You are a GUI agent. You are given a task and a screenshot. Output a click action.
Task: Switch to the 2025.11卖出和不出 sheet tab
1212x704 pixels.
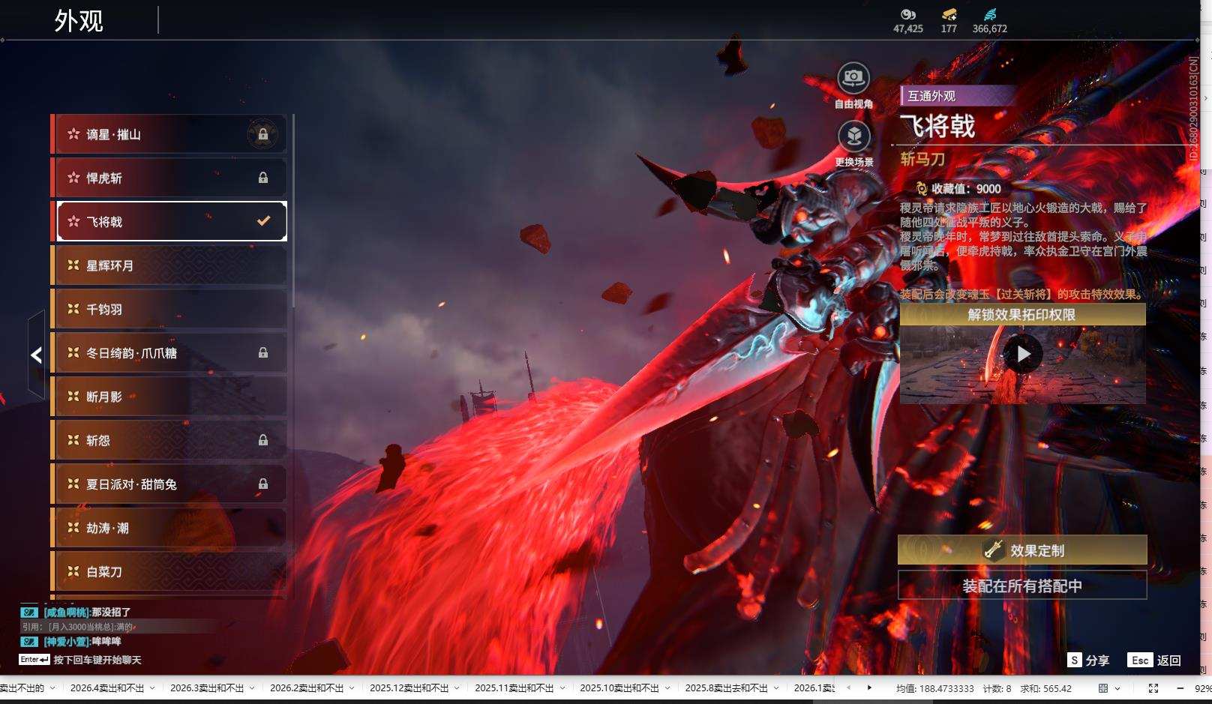(x=514, y=688)
